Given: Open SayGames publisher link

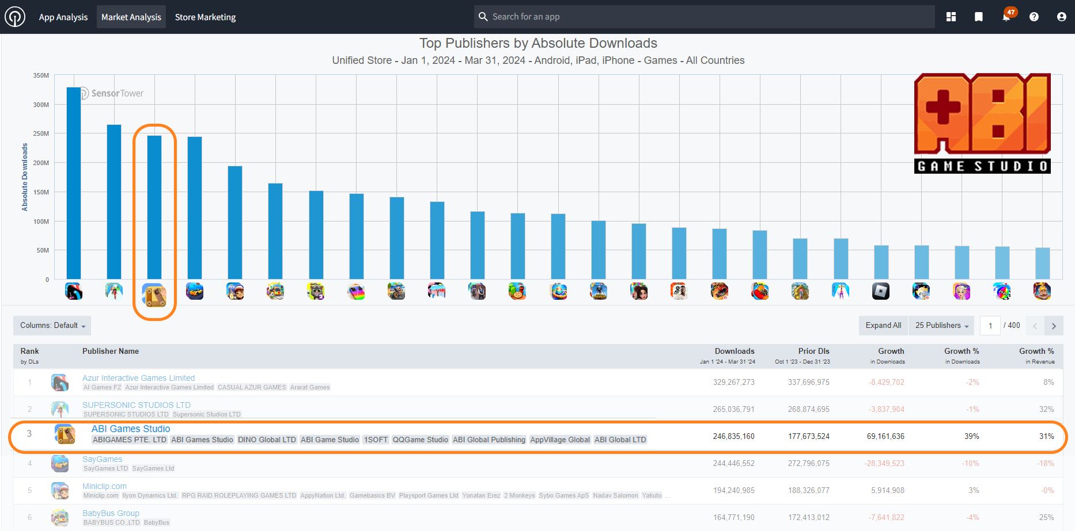Looking at the screenshot, I should pyautogui.click(x=102, y=459).
